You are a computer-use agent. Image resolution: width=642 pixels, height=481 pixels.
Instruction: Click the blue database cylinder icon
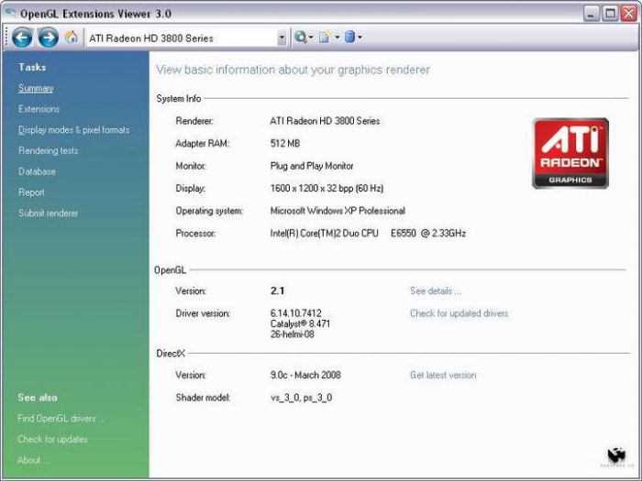[x=349, y=38]
